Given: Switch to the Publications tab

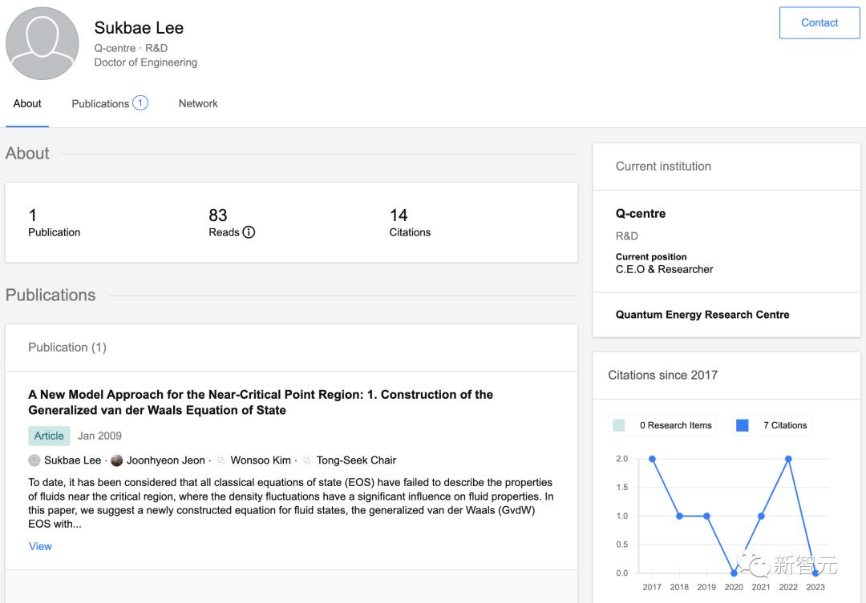Looking at the screenshot, I should pyautogui.click(x=100, y=103).
